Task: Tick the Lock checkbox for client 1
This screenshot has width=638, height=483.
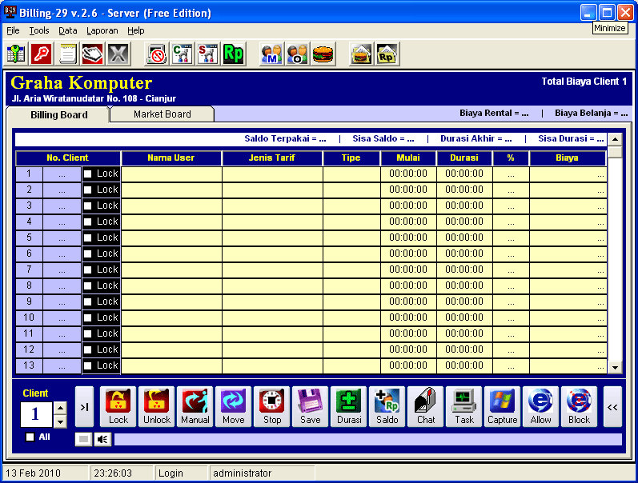Action: coord(87,174)
